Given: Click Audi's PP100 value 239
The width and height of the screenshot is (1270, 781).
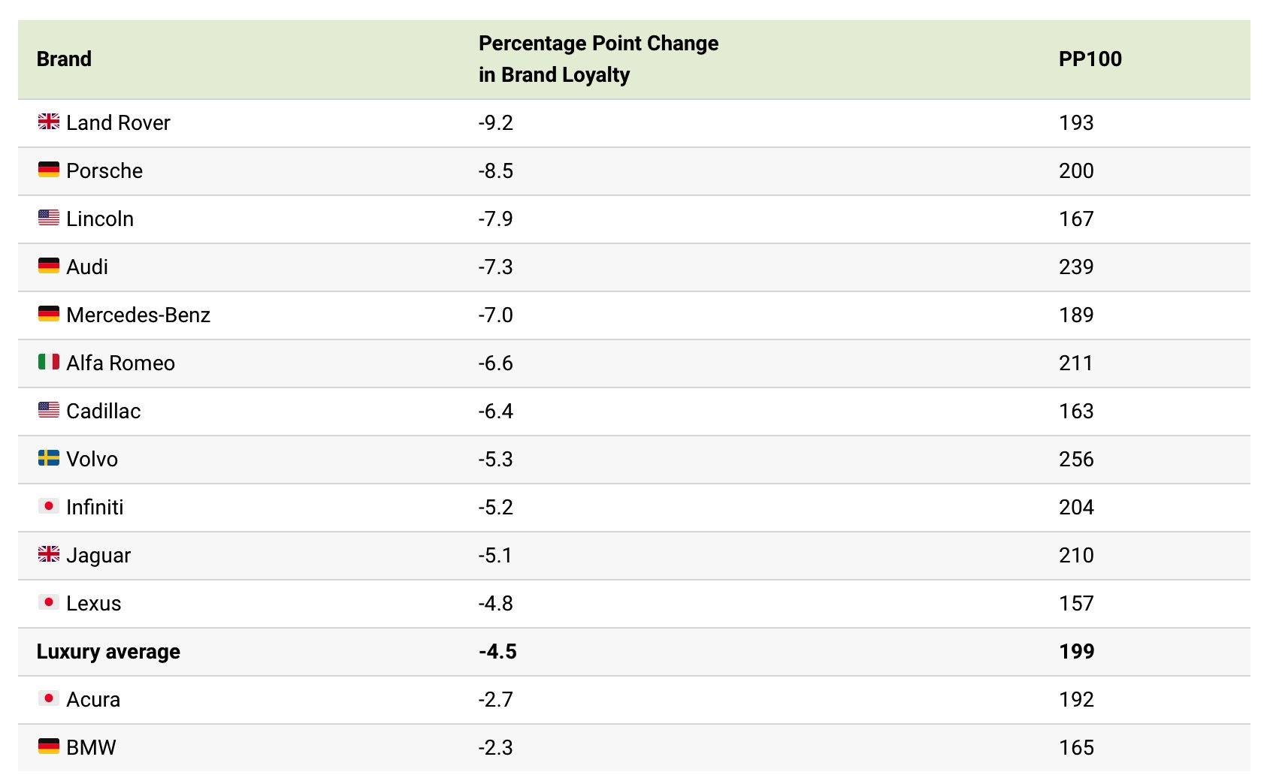Looking at the screenshot, I should (1076, 267).
